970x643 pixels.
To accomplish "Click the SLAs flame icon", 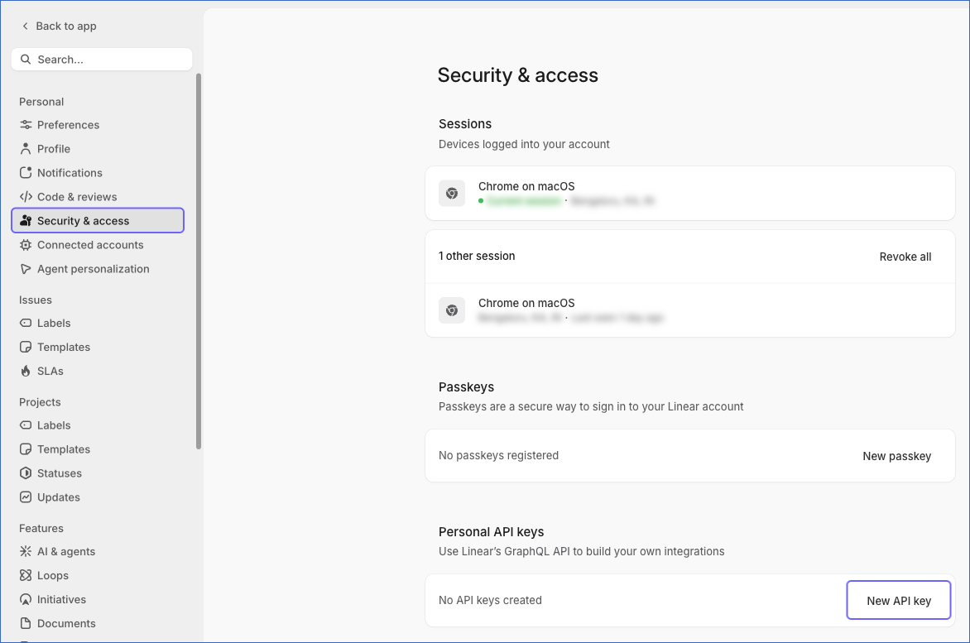I will click(x=26, y=372).
